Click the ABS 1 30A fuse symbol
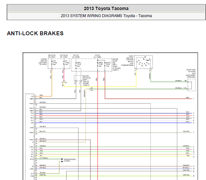This screenshot has height=180, width=206. click(x=76, y=64)
